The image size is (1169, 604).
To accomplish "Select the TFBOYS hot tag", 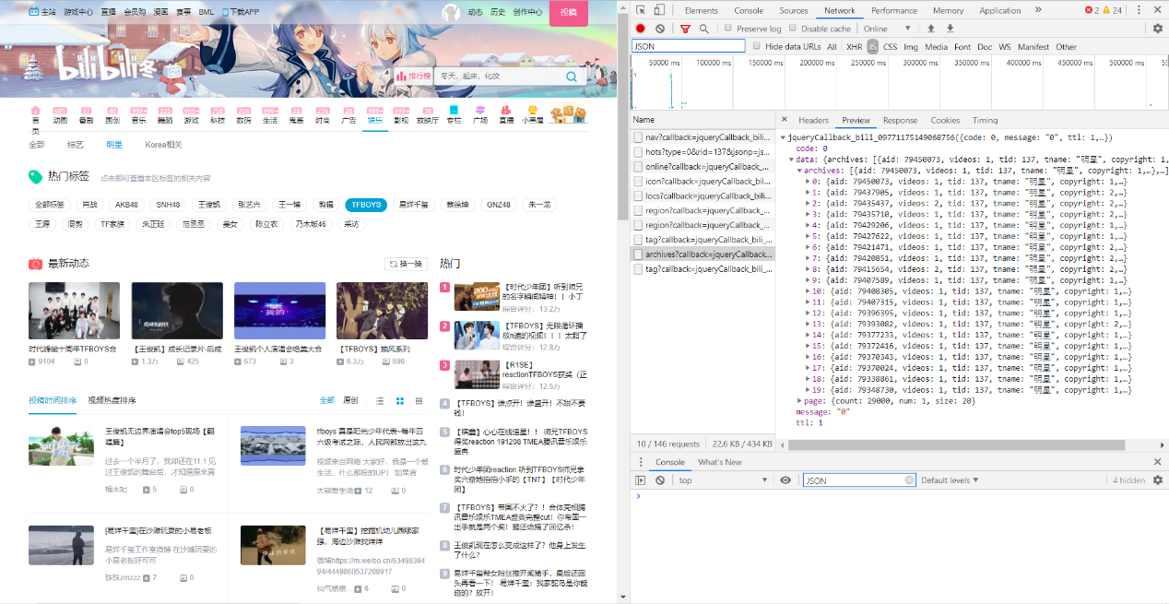I will [x=366, y=205].
